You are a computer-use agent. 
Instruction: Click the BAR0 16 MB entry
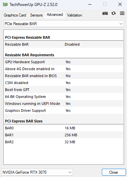64,128
